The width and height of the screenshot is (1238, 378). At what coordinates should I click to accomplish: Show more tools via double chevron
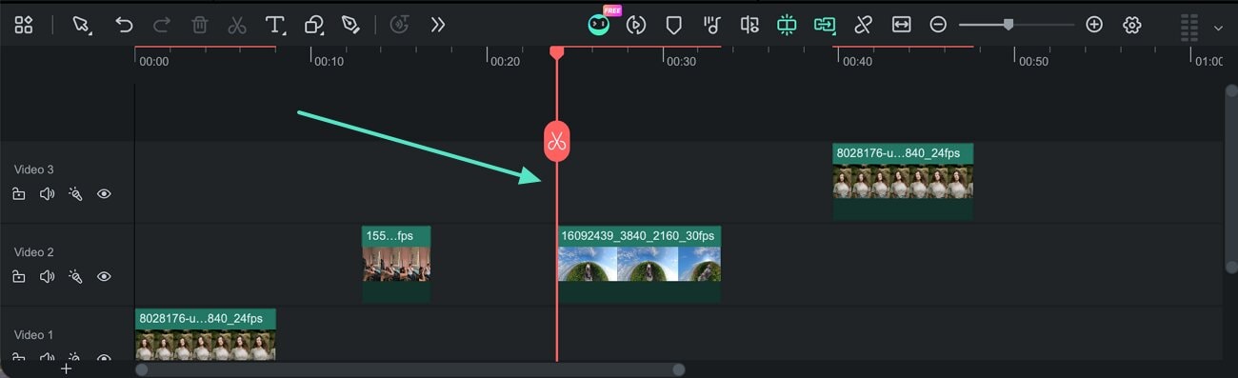437,26
